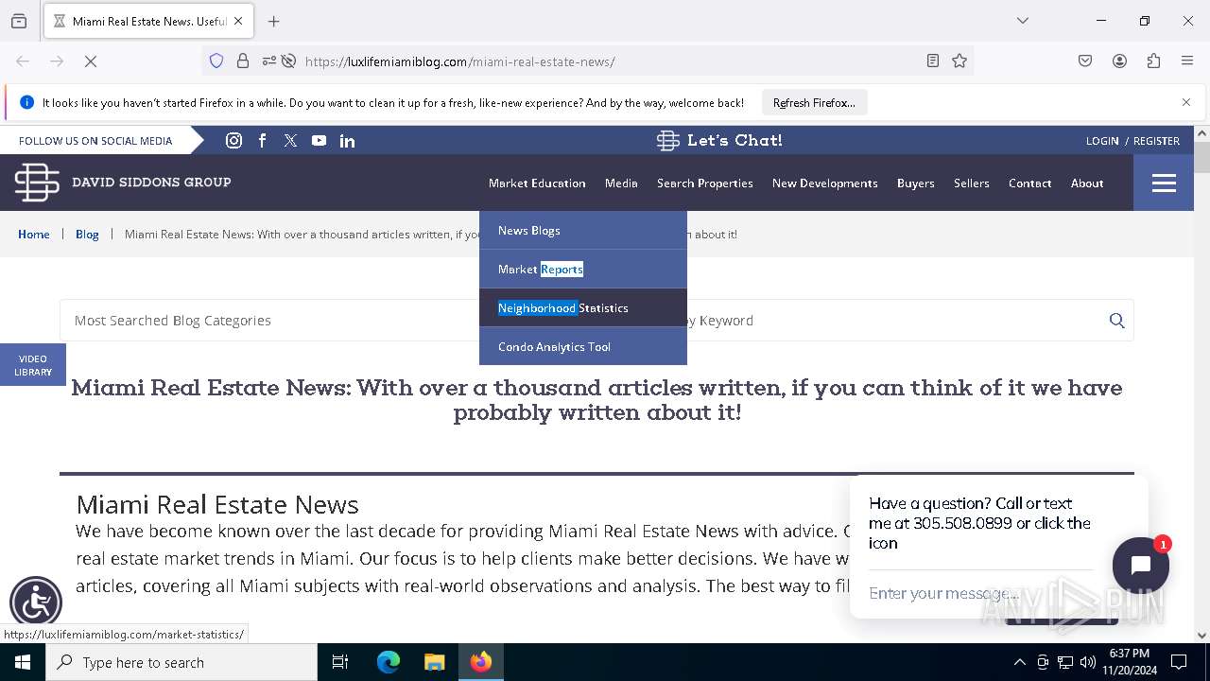1210x681 pixels.
Task: Open the LinkedIn social icon
Action: [347, 140]
